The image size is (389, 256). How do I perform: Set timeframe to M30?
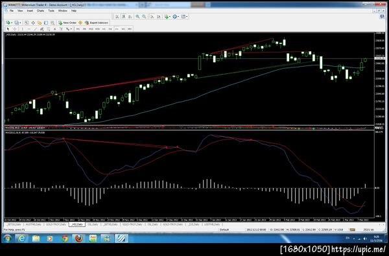97,29
